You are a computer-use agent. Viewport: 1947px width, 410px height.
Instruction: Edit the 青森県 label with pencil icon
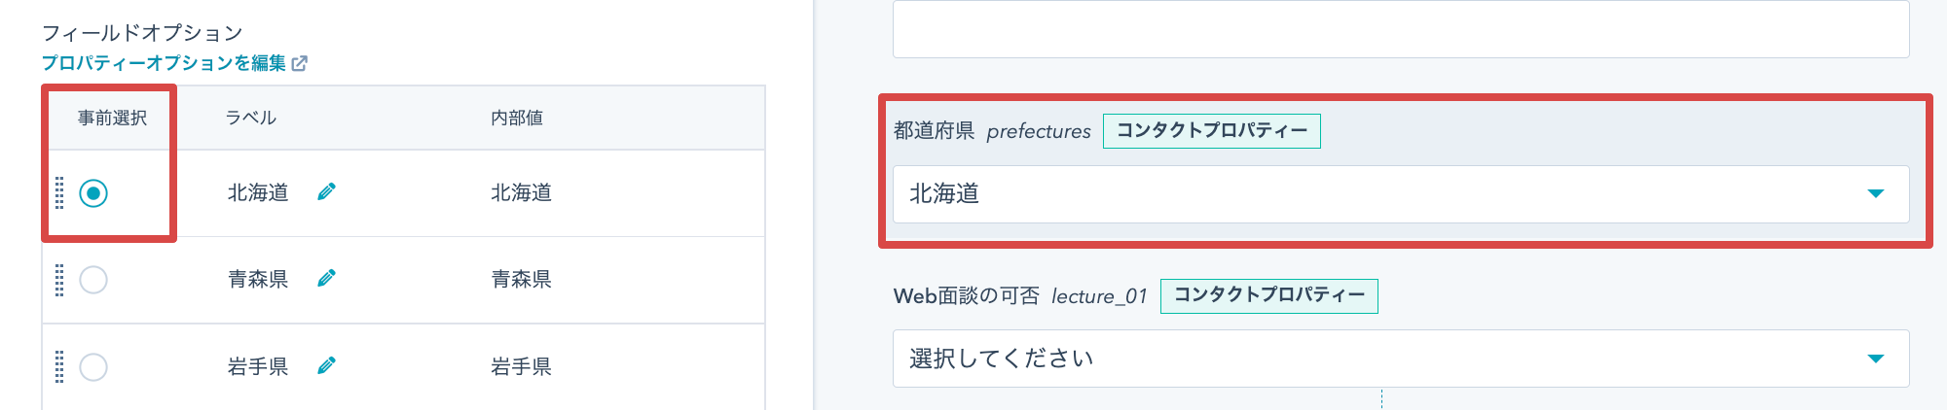pos(327,279)
